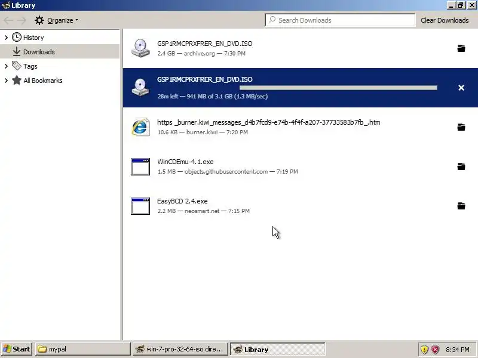Click the red shield tray icon
Image resolution: width=478 pixels, height=358 pixels.
(435, 349)
